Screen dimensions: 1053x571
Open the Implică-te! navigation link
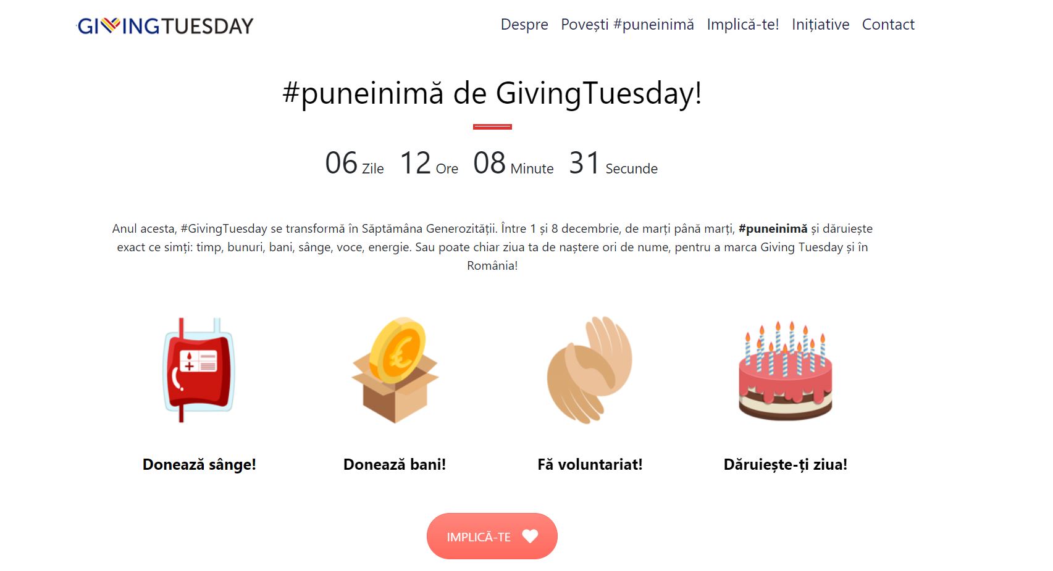click(x=743, y=25)
